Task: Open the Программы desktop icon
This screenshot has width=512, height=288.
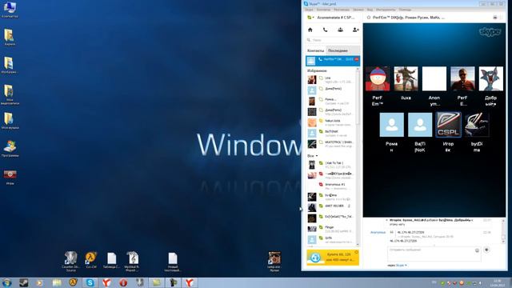Action: point(10,149)
